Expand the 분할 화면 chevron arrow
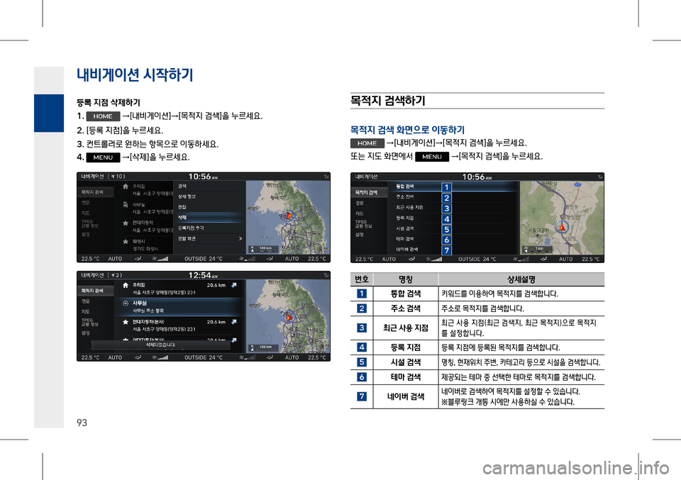This screenshot has width=681, height=480. coord(240,238)
